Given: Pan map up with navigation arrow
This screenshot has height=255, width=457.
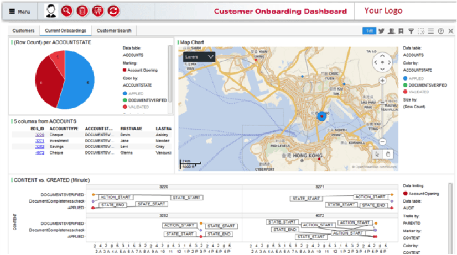Looking at the screenshot, I should [382, 56].
